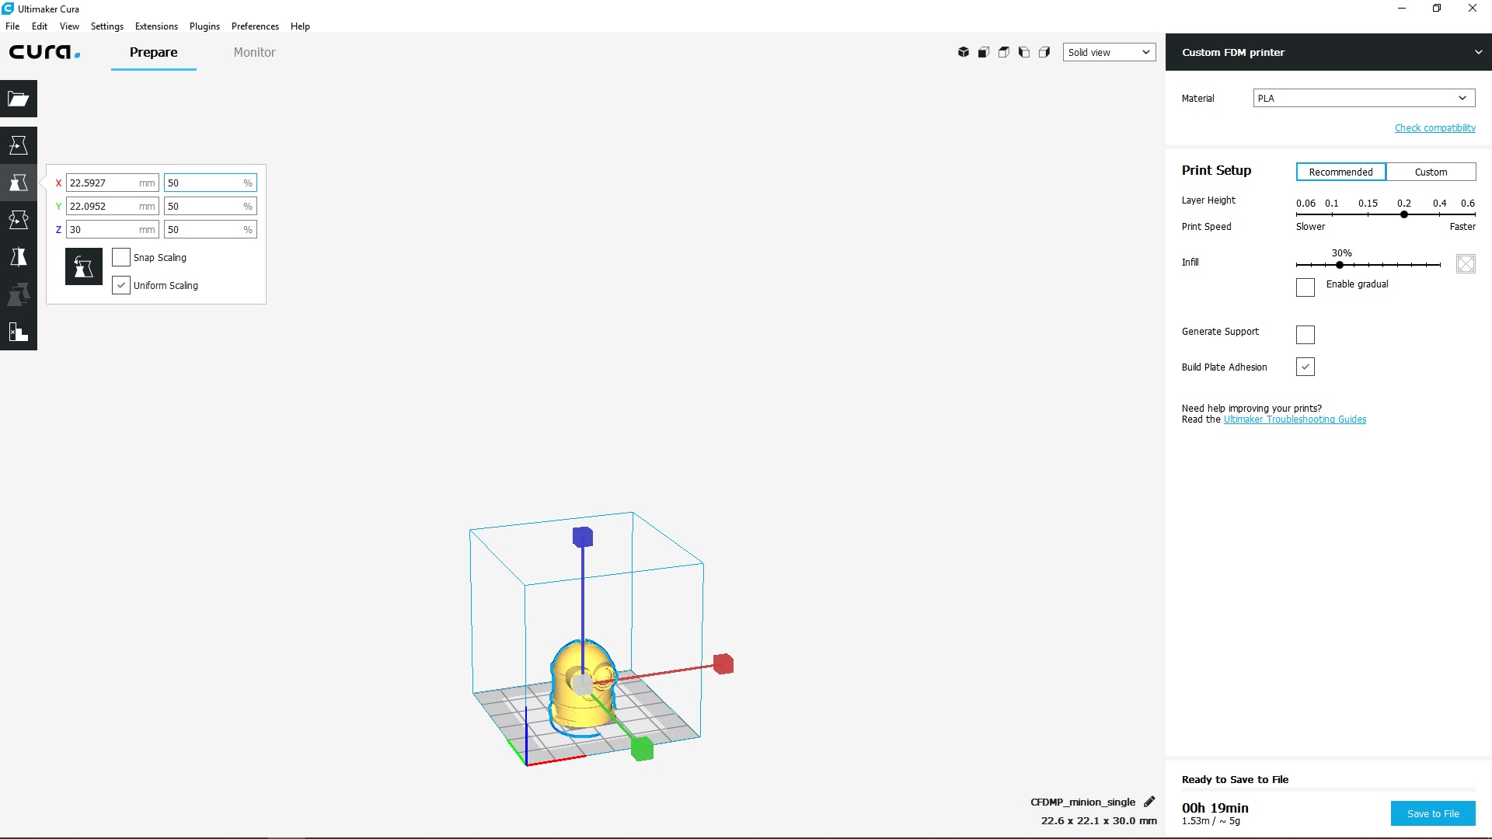The height and width of the screenshot is (839, 1492).
Task: Open the PLA material dropdown
Action: [1364, 98]
